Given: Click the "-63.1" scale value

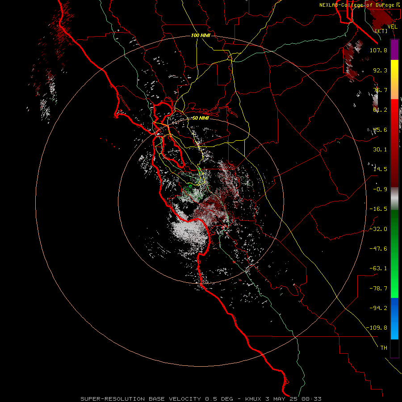Looking at the screenshot, I should 378,268.
